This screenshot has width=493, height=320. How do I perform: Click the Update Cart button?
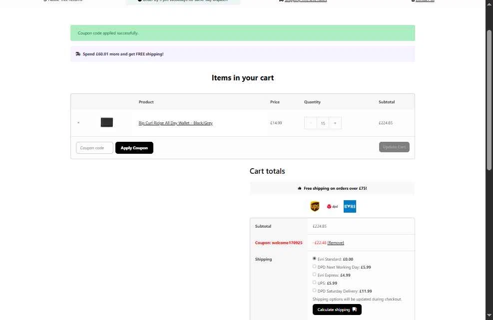click(394, 147)
